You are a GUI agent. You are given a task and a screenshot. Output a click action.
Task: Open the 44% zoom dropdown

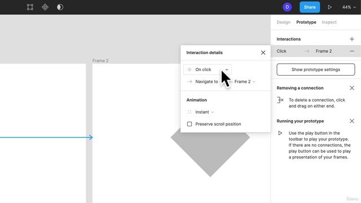click(x=349, y=7)
